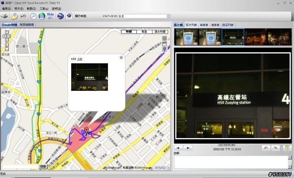Pan the map right with arrow
Viewport: 294px width, 178px height.
tap(9, 36)
